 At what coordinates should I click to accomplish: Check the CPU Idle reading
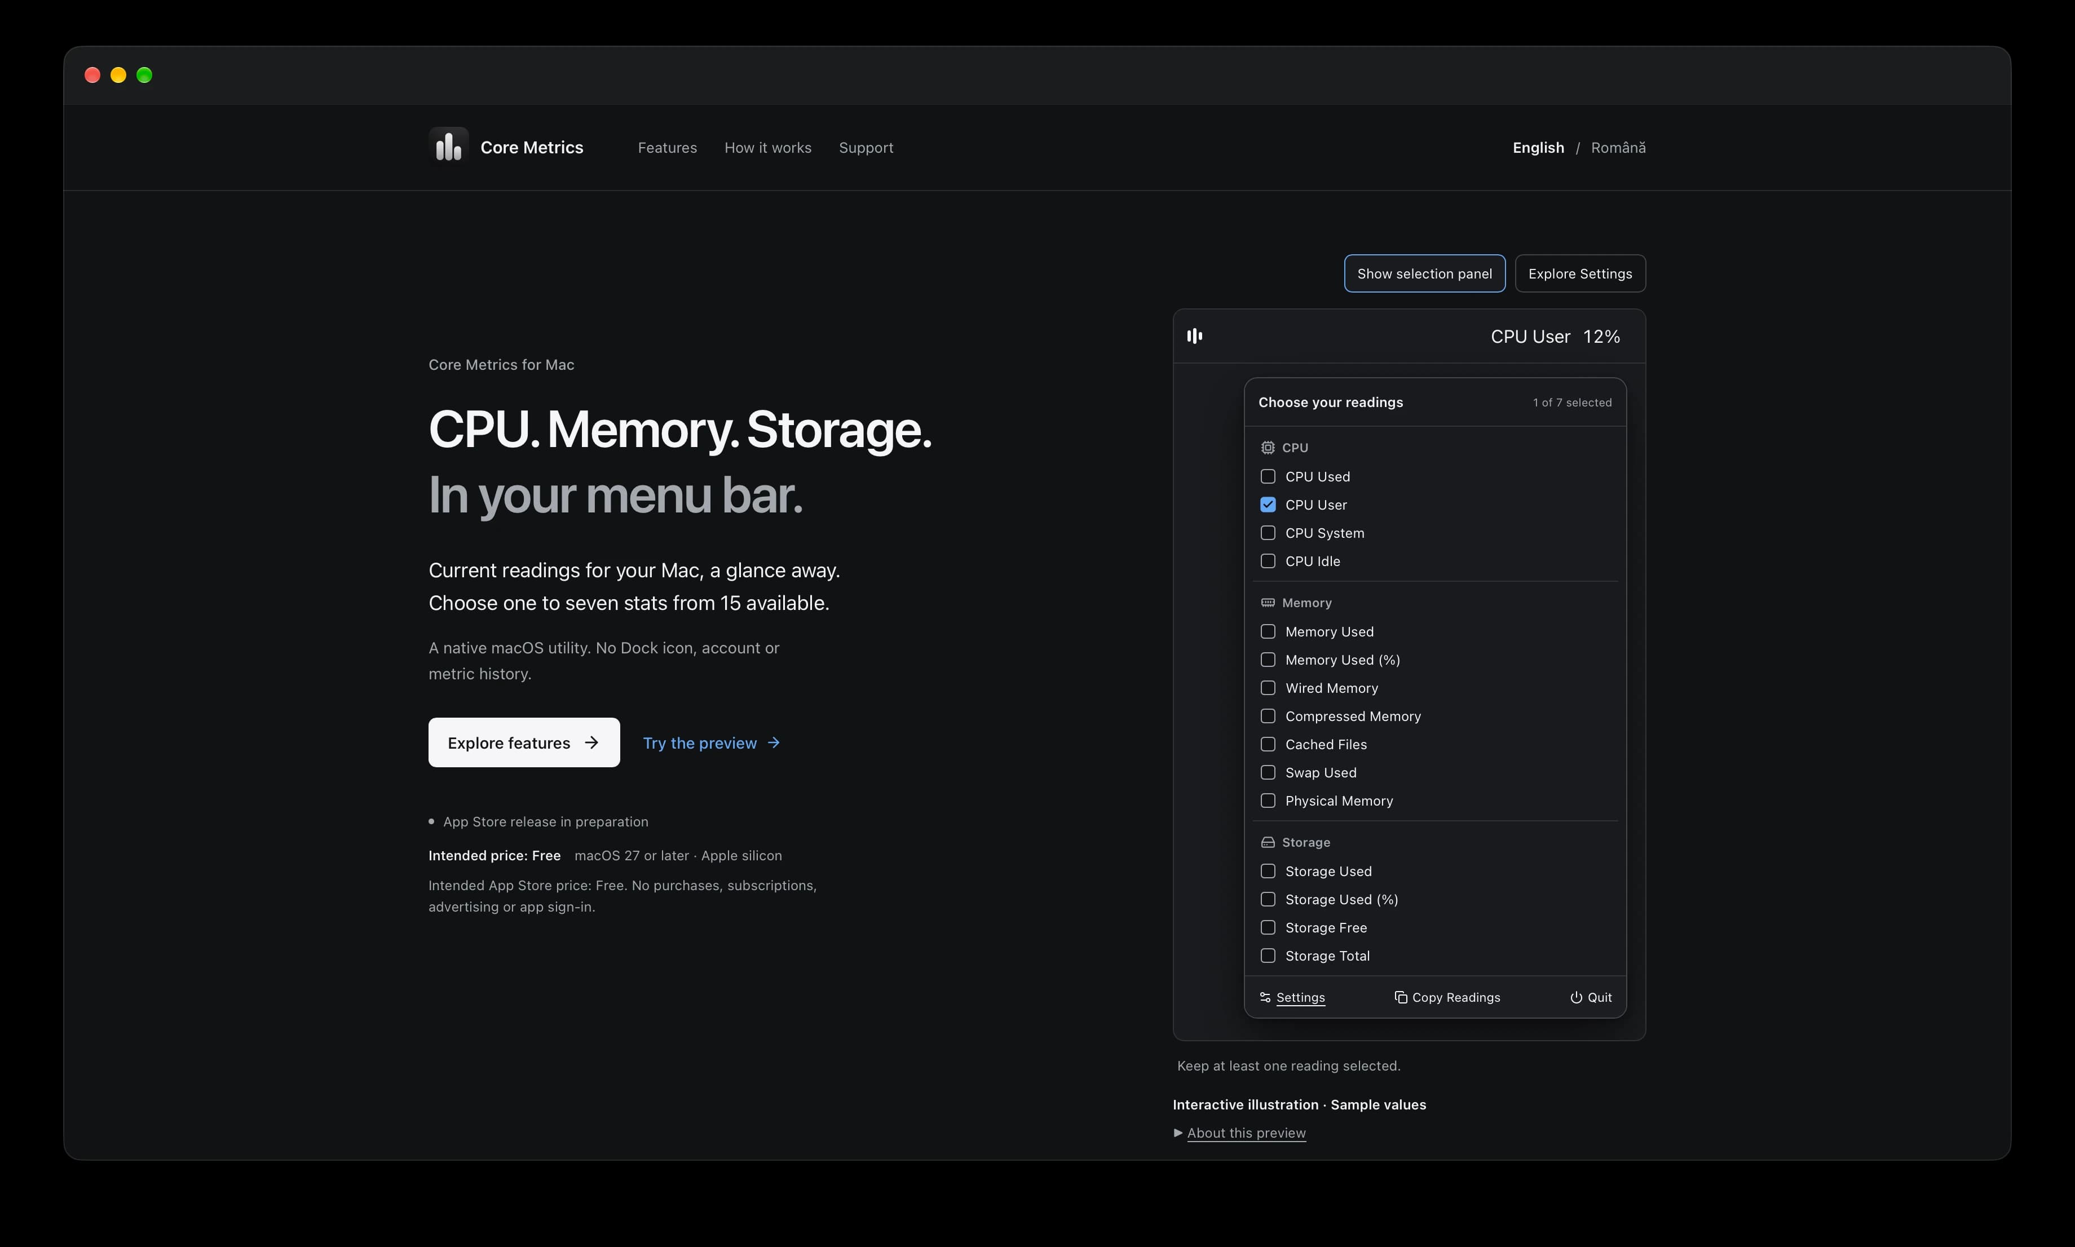[1268, 561]
